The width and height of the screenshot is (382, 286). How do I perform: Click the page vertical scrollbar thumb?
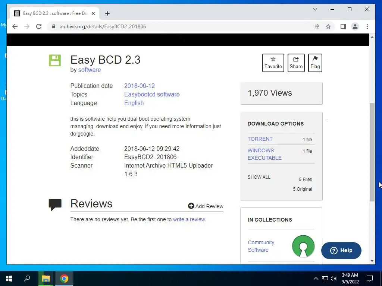(x=372, y=152)
